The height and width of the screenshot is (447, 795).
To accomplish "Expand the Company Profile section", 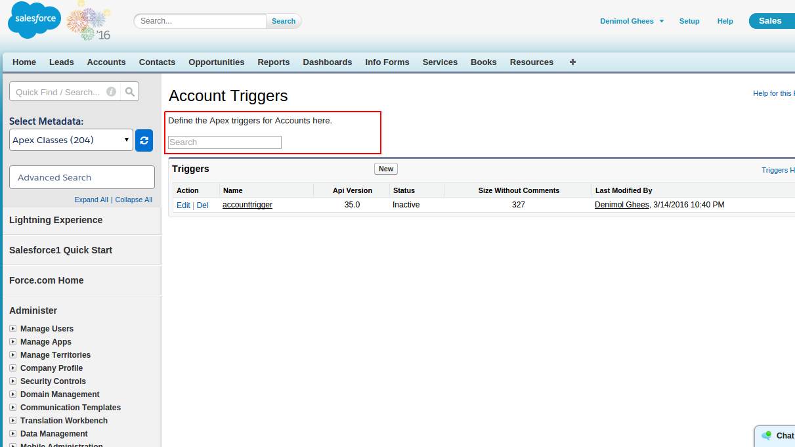I will (x=13, y=368).
